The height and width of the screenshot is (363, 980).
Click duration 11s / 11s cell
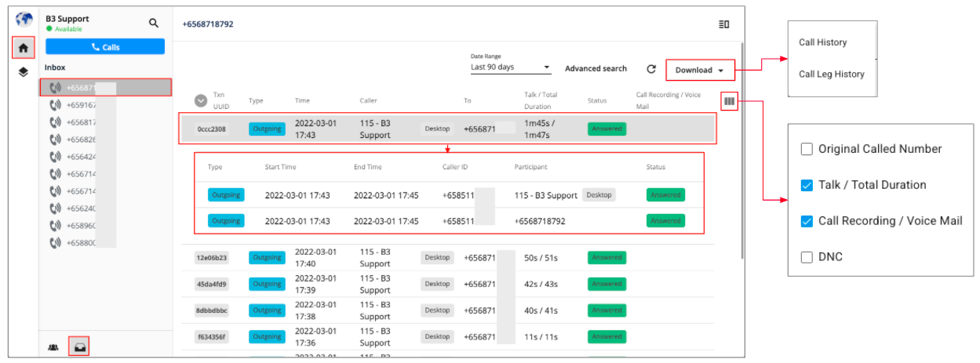540,337
